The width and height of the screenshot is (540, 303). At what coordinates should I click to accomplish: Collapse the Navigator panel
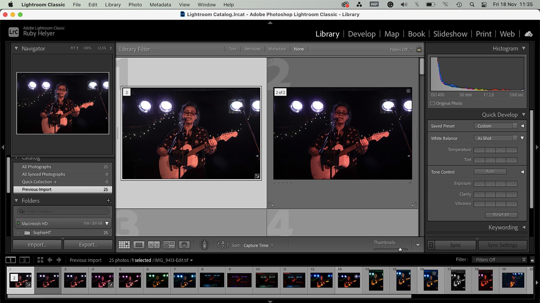coord(16,48)
